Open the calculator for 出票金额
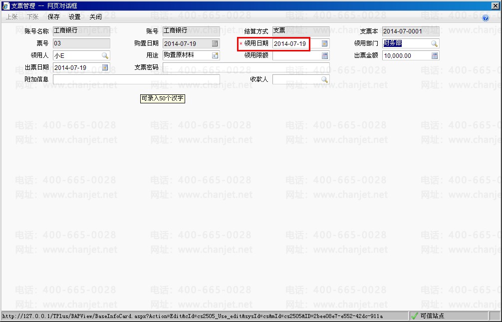Viewport: 502px width, 322px height. (435, 56)
